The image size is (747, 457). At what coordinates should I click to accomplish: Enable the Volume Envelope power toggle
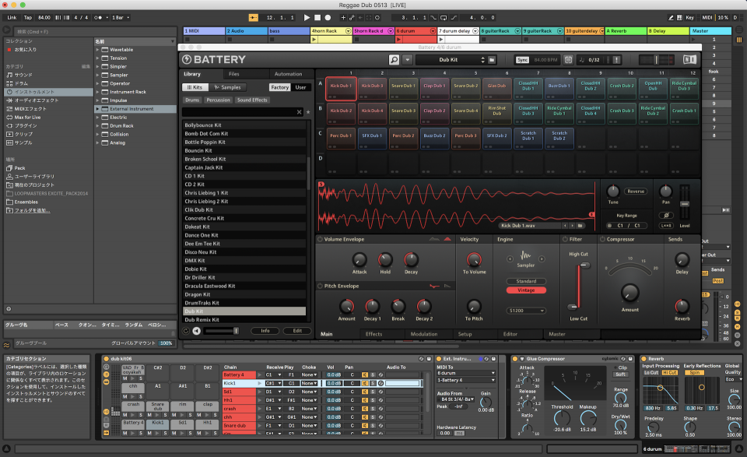pos(320,239)
